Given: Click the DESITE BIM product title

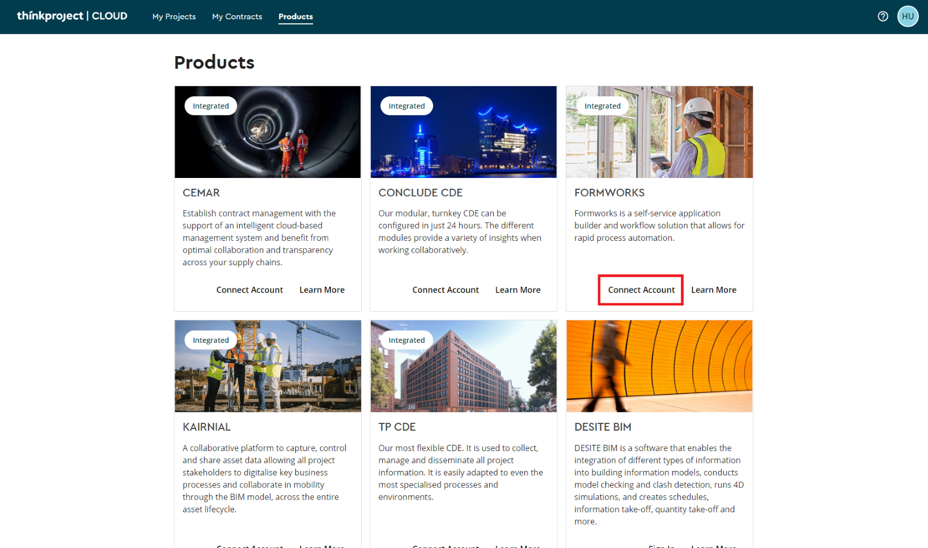Looking at the screenshot, I should point(603,427).
